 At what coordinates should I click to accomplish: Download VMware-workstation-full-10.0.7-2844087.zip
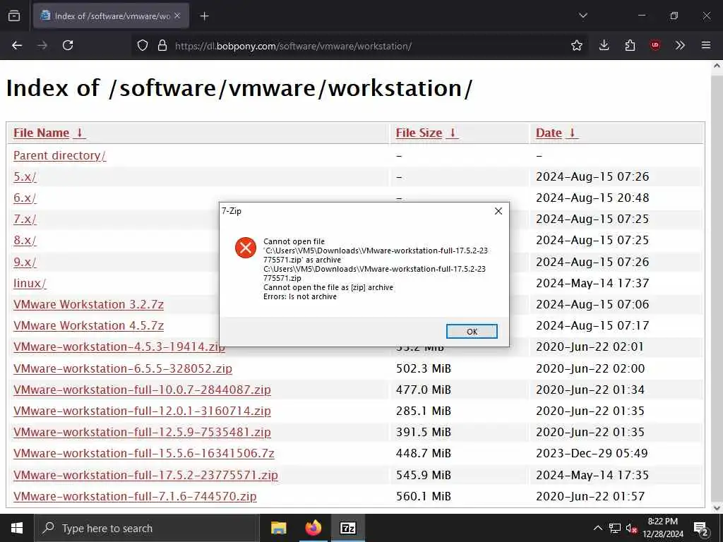142,390
